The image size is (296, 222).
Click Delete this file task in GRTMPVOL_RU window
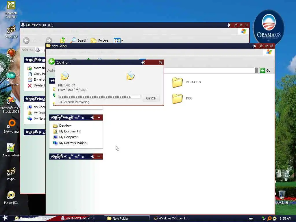point(36,85)
